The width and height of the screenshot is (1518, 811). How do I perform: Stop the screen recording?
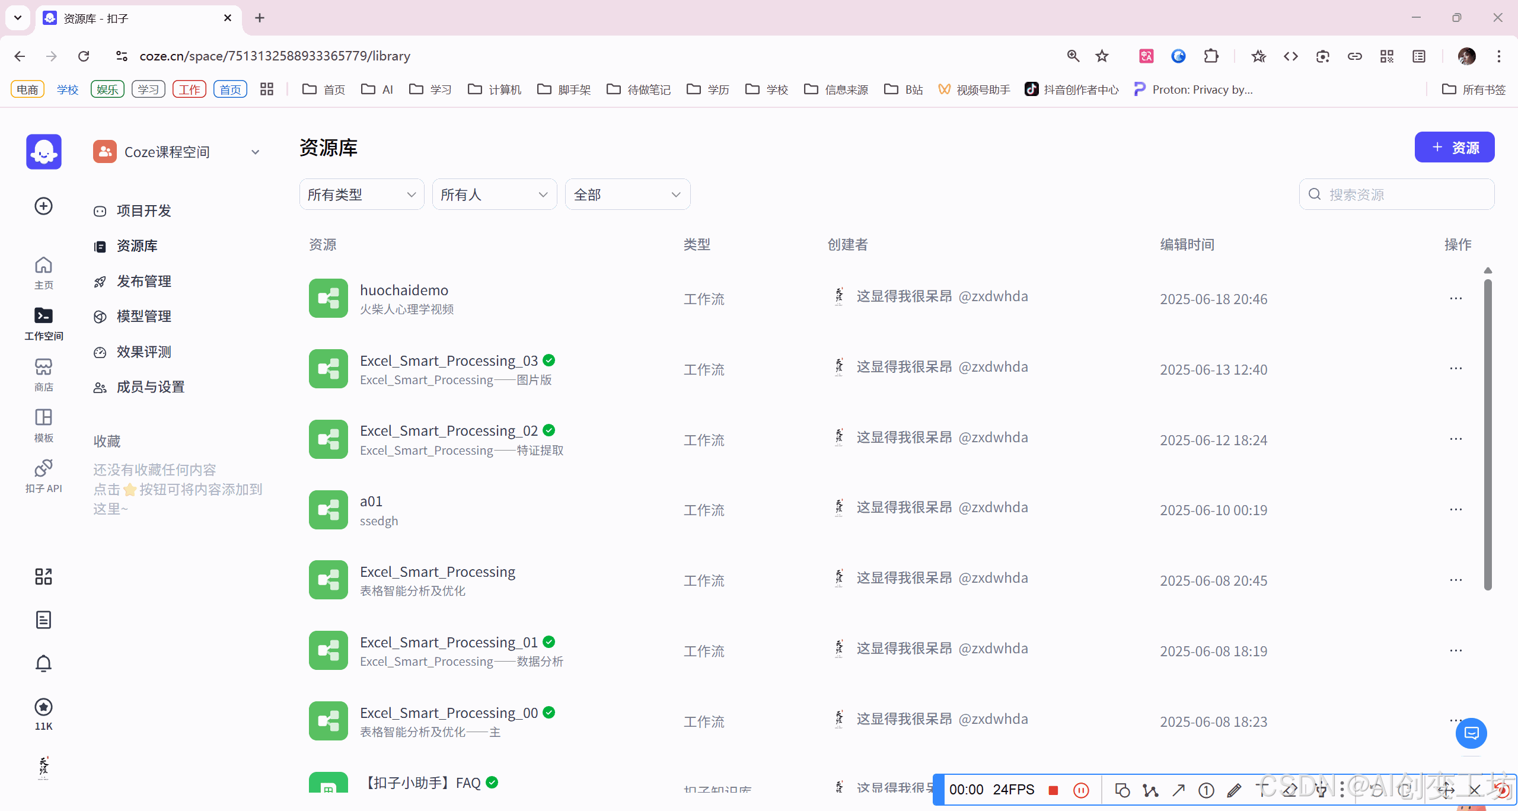click(x=1053, y=790)
